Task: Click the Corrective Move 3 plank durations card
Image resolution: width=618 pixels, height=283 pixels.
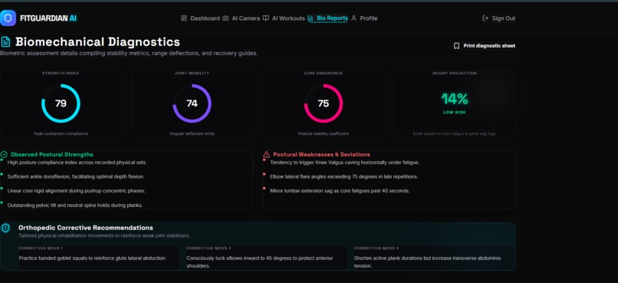Action: point(434,258)
